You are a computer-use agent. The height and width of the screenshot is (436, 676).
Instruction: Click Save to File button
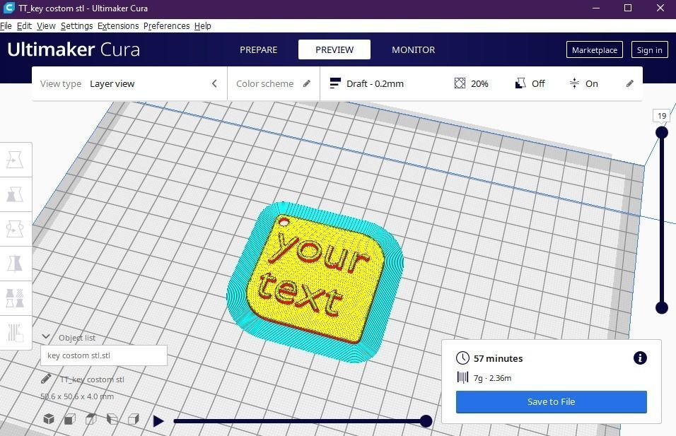click(552, 401)
